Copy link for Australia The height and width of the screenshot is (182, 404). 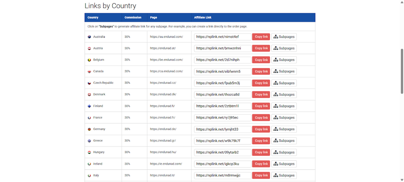[x=261, y=37]
